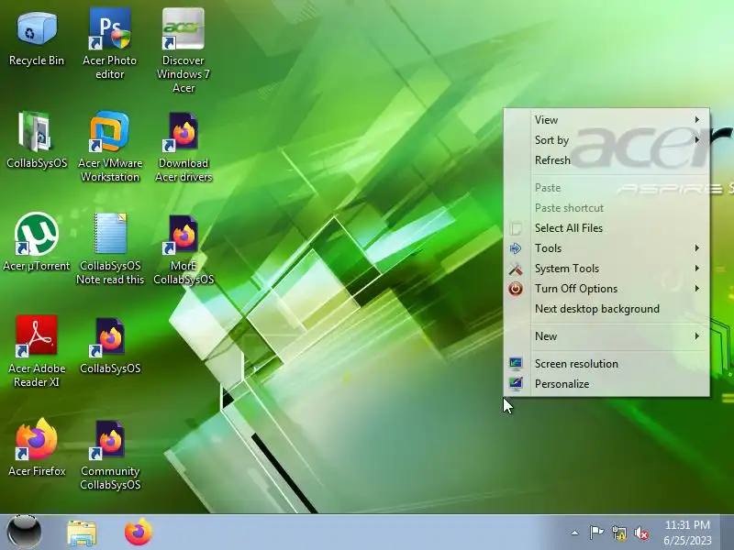This screenshot has width=734, height=550.
Task: Show hidden tray icons arrow
Action: [x=575, y=533]
